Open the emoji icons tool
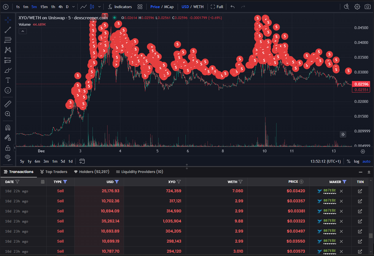Image resolution: width=374 pixels, height=256 pixels. coord(8,90)
